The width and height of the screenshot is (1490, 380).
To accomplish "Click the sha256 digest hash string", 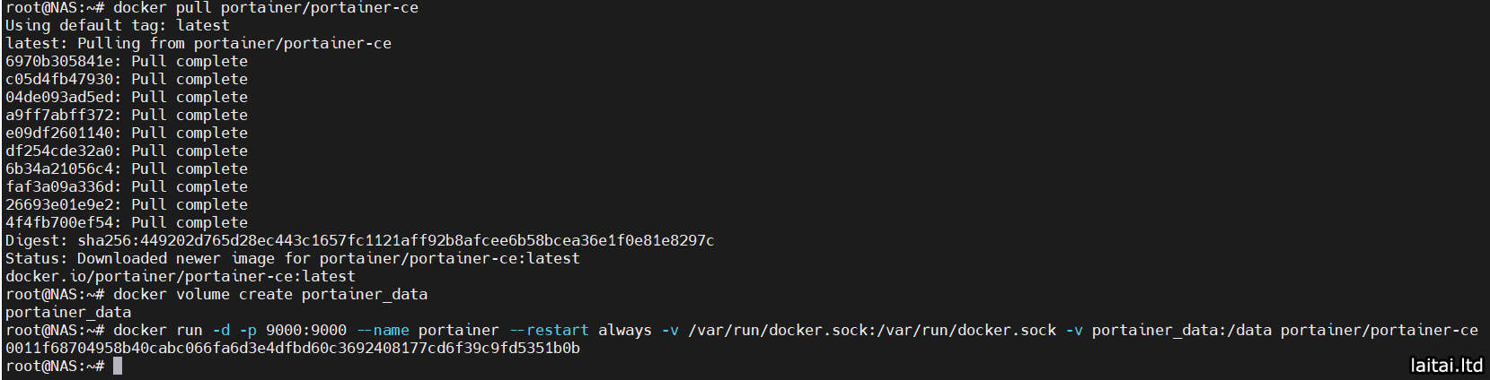I will [x=395, y=240].
